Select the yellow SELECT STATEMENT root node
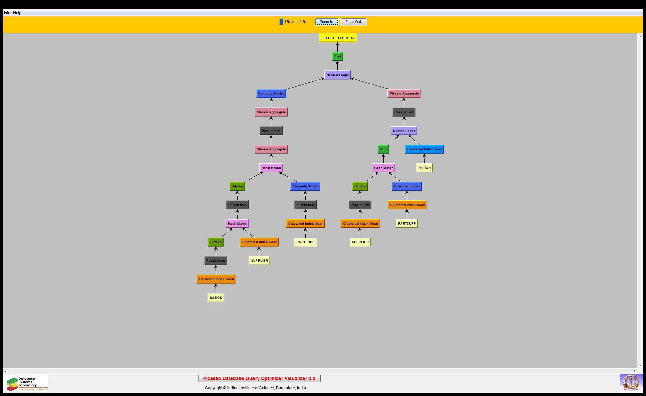The height and width of the screenshot is (396, 646). (x=338, y=38)
